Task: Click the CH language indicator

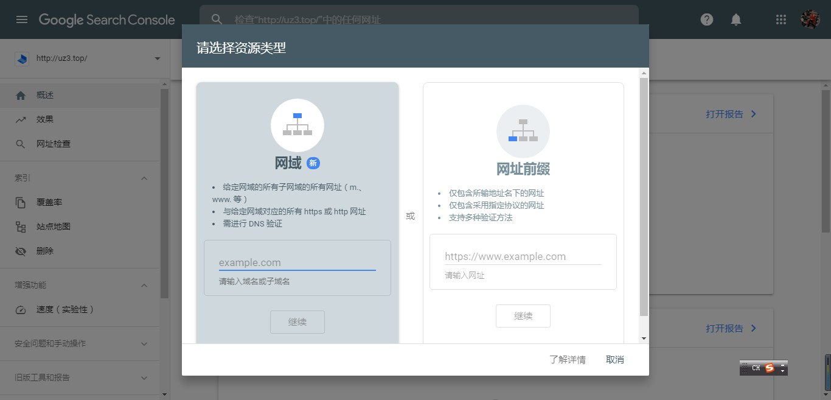Action: 756,368
